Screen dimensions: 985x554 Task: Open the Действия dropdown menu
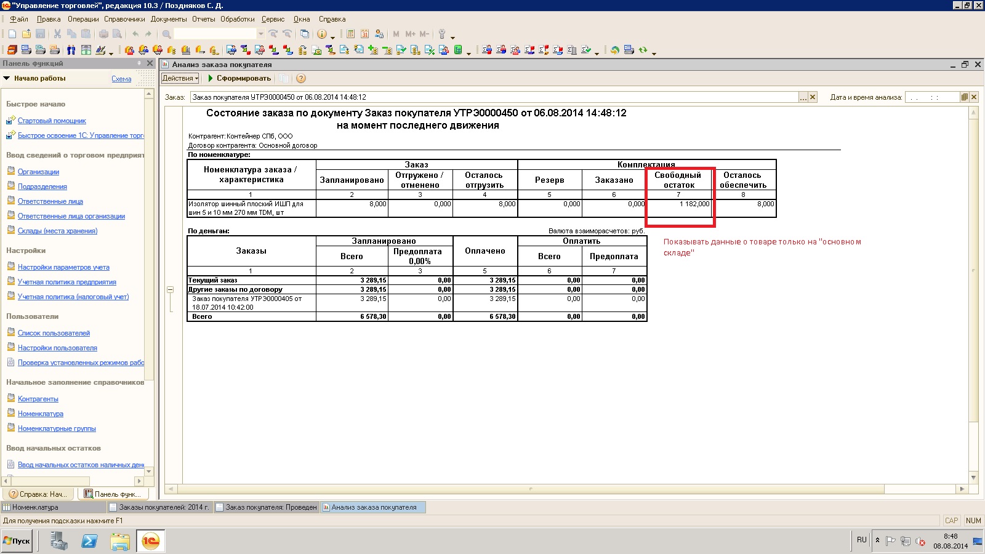(180, 78)
